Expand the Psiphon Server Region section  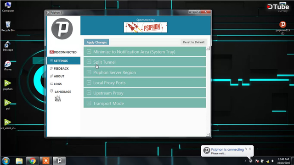point(145,72)
